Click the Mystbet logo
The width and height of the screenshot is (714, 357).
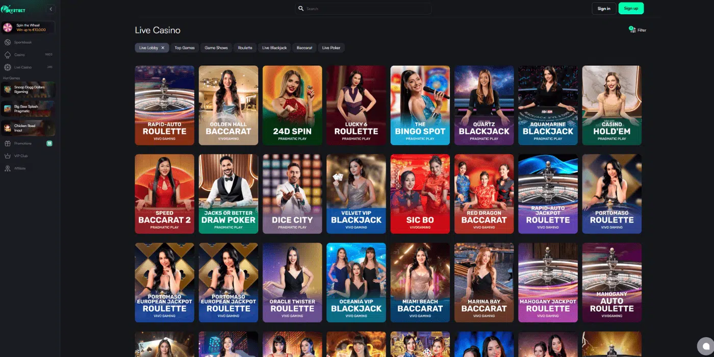click(14, 9)
